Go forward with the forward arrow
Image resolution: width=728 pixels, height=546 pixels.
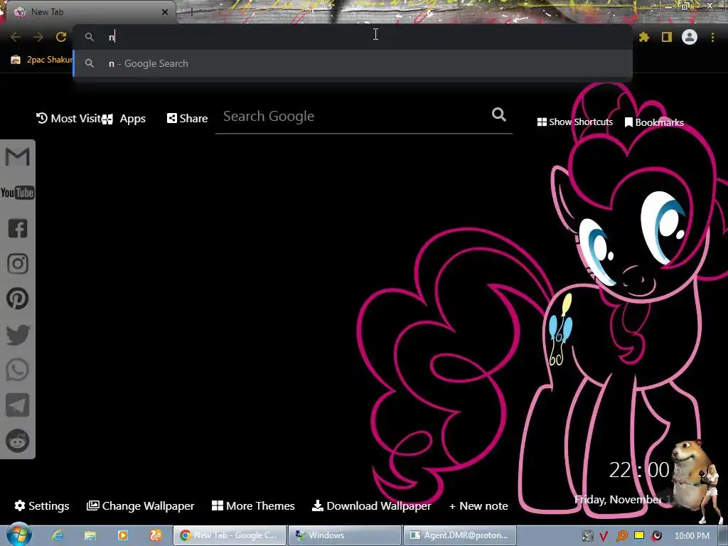(x=38, y=37)
